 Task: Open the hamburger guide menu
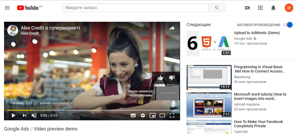pyautogui.click(x=7, y=8)
